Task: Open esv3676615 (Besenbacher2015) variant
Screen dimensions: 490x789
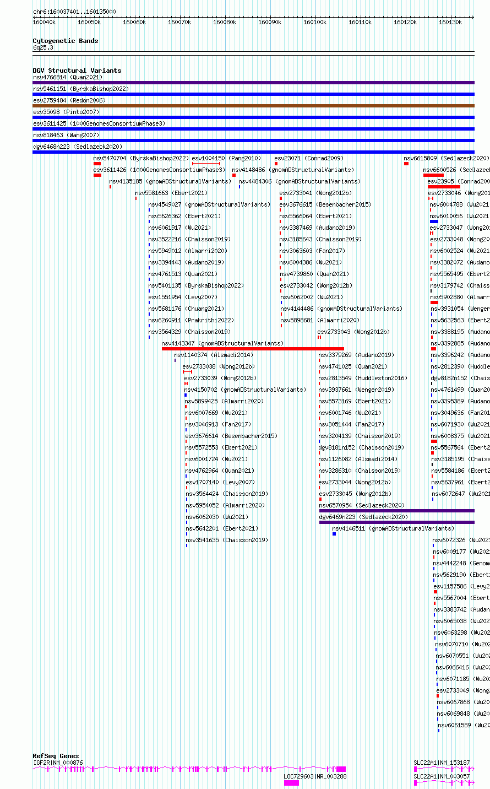Action: click(325, 204)
